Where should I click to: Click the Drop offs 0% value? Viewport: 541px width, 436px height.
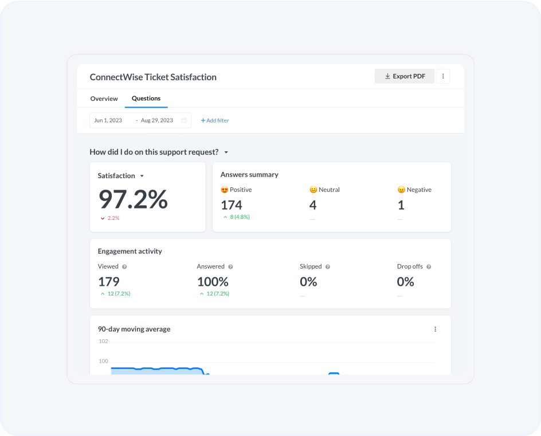pyautogui.click(x=405, y=282)
